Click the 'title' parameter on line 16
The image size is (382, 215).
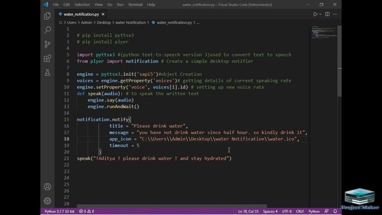click(116, 126)
